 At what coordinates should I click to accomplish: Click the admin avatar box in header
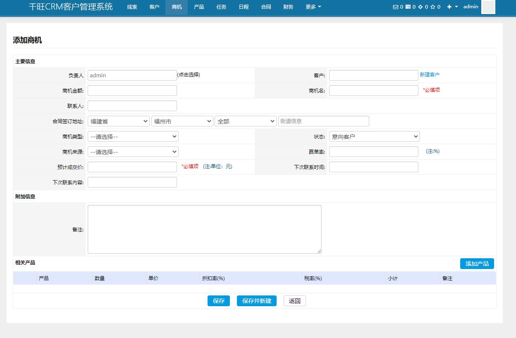[x=488, y=7]
